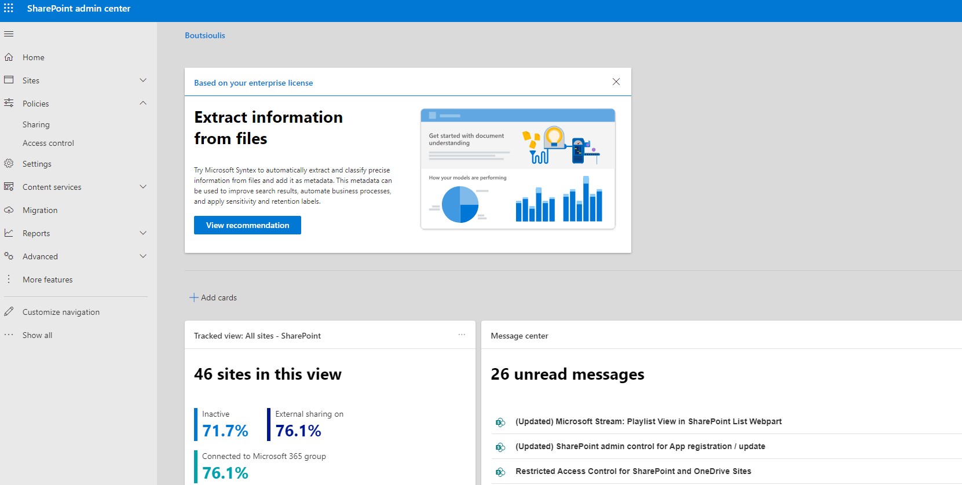Collapse the navigation hamburger menu
This screenshot has width=962, height=485.
click(x=9, y=34)
